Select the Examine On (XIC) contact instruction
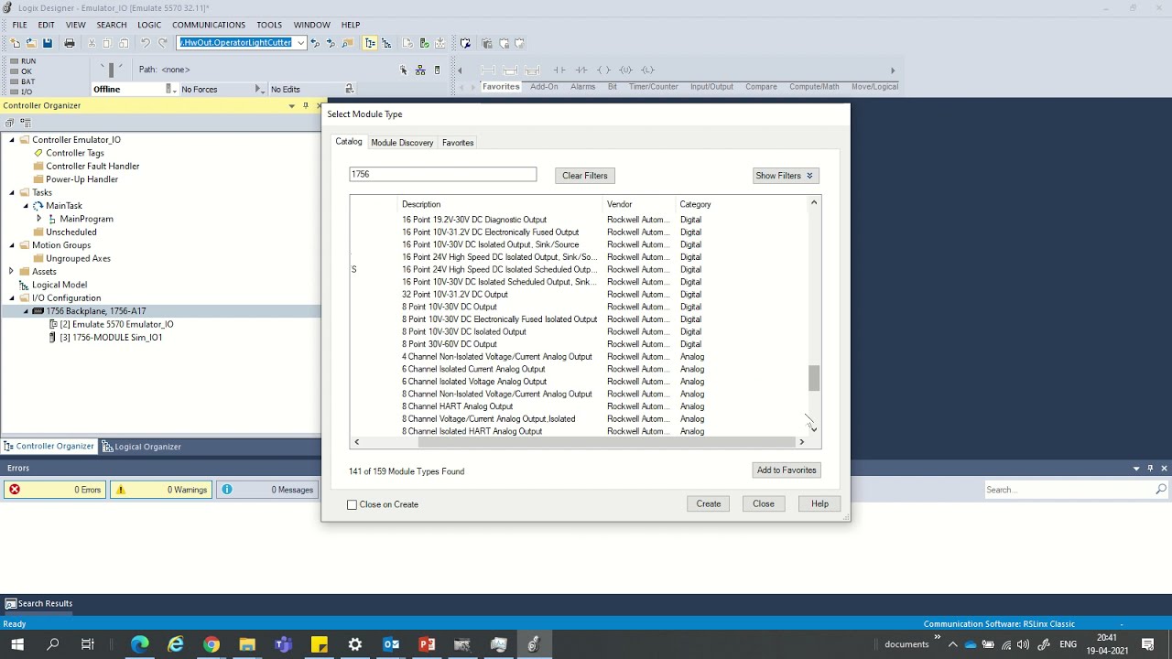1172x659 pixels. (559, 70)
